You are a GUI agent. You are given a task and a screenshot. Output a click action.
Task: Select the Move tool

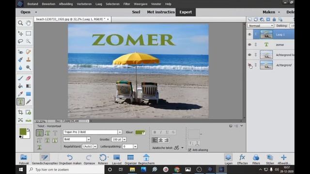[x=20, y=33]
